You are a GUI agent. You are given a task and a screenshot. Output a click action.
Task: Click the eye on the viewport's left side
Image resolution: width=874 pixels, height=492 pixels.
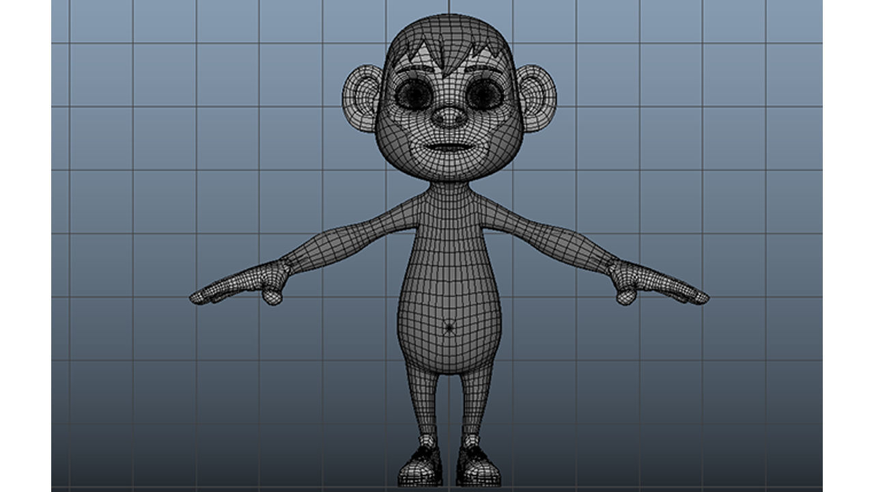pos(414,94)
